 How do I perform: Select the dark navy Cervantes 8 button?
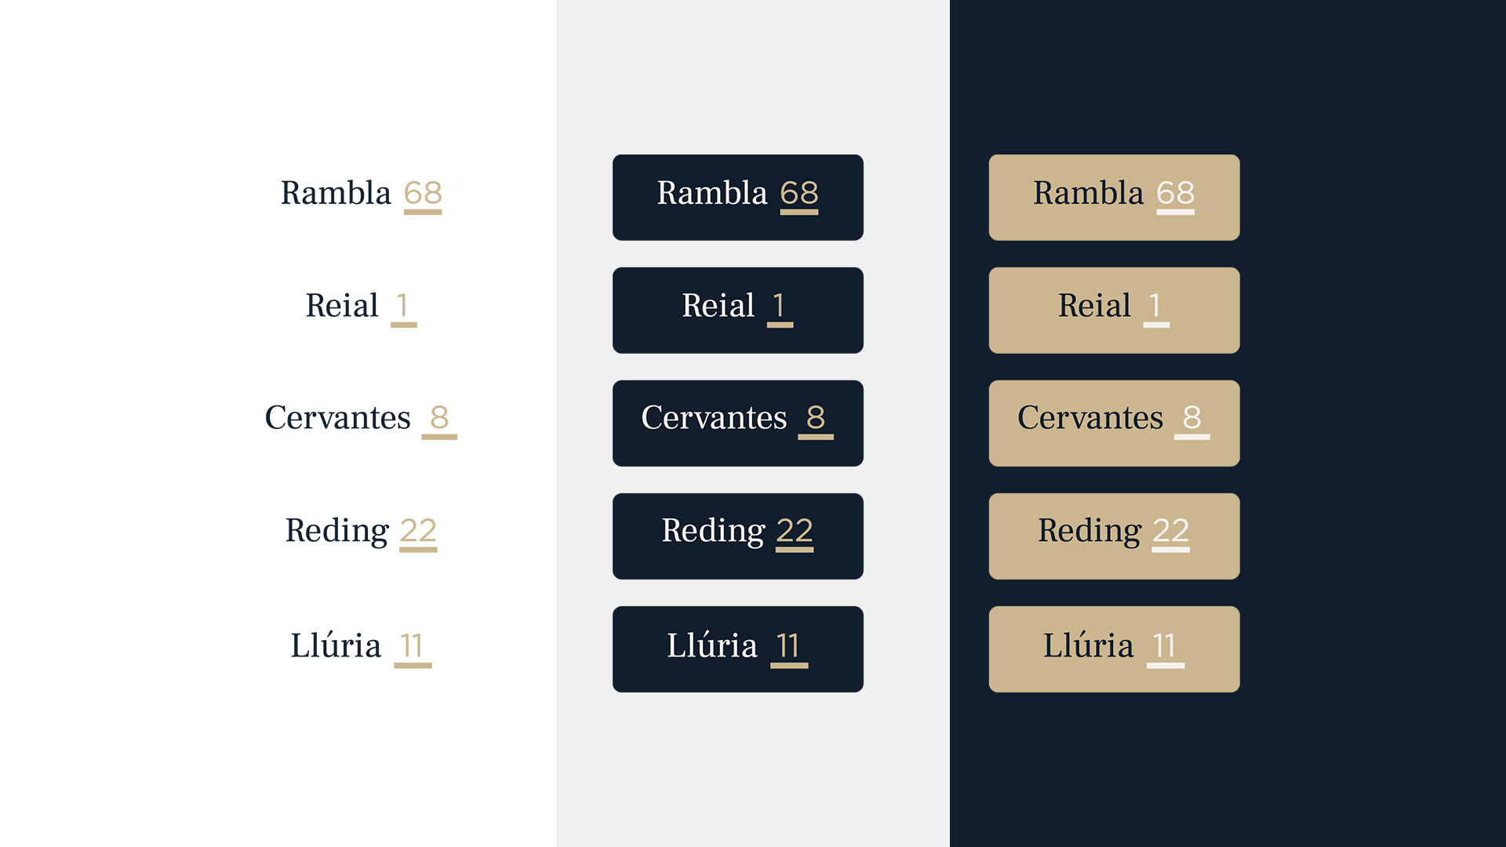tap(737, 423)
